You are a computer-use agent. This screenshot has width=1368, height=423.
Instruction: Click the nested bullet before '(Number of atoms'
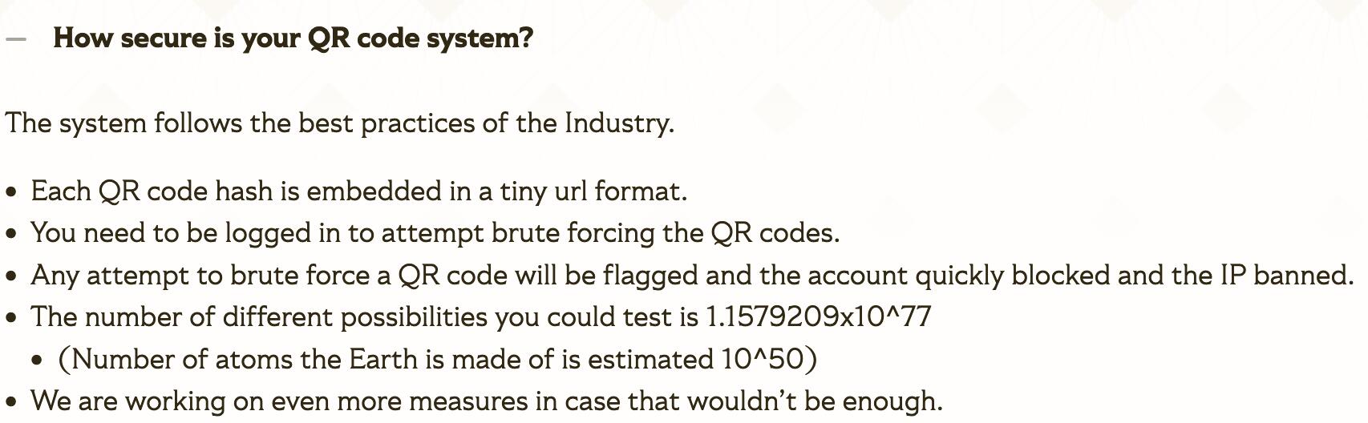38,361
